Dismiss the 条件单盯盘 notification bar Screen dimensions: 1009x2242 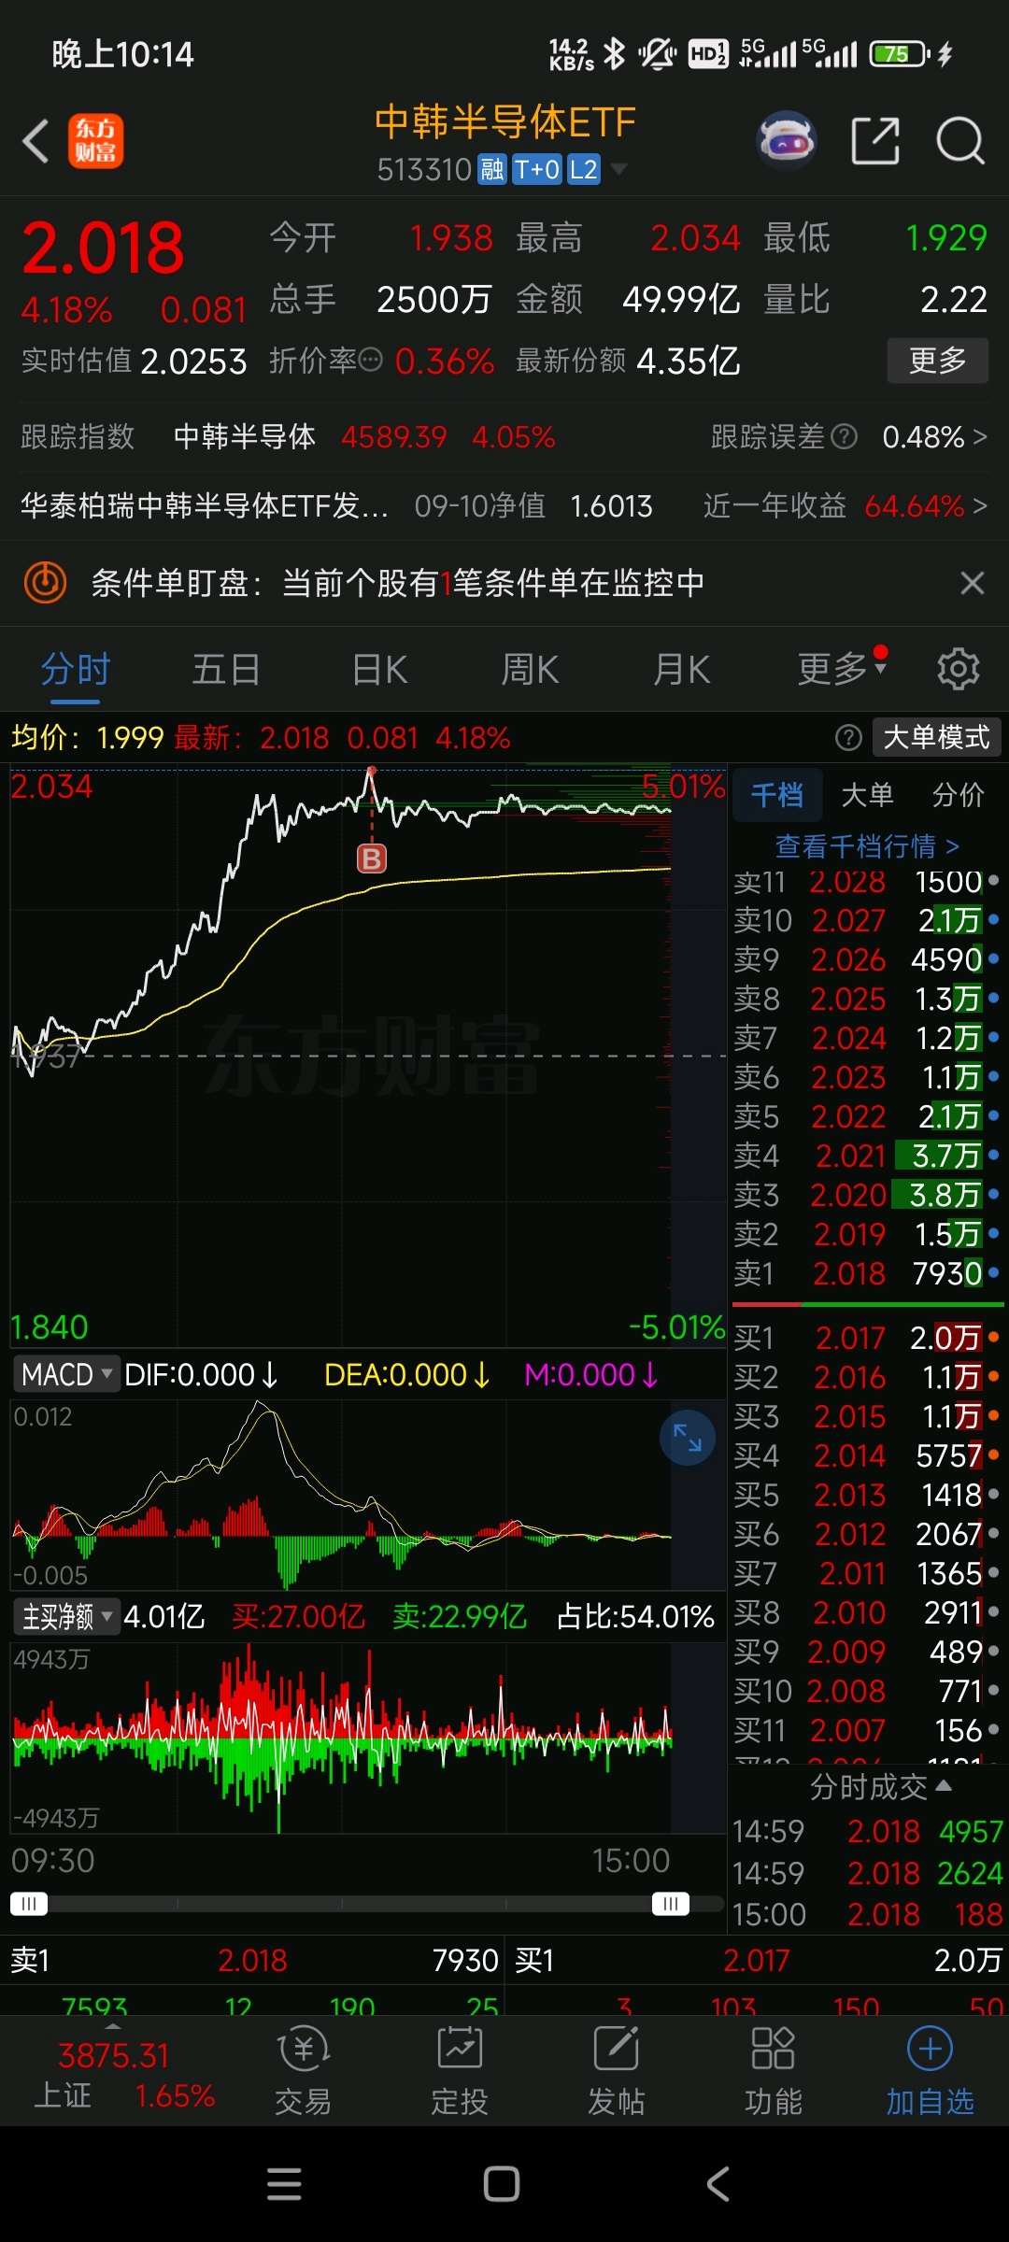coord(973,583)
